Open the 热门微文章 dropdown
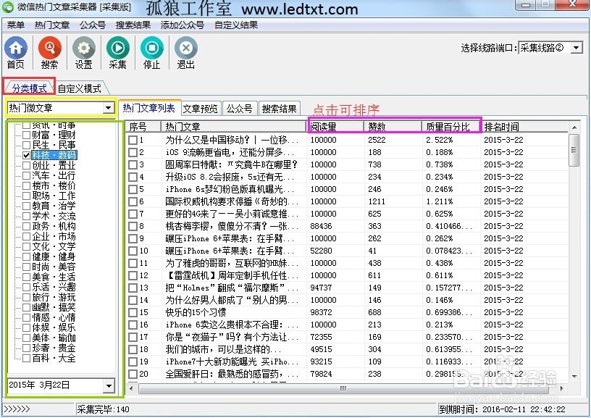The width and height of the screenshot is (591, 418). (108, 108)
